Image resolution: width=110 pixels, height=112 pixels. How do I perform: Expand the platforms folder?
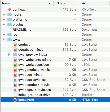(x=4, y=19)
